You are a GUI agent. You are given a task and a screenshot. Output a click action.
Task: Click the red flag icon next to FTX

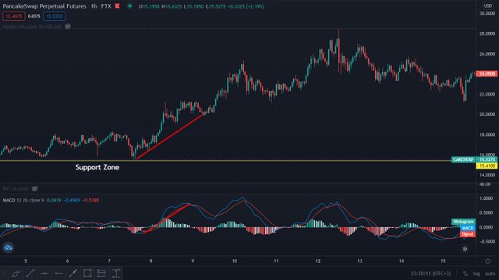click(118, 6)
